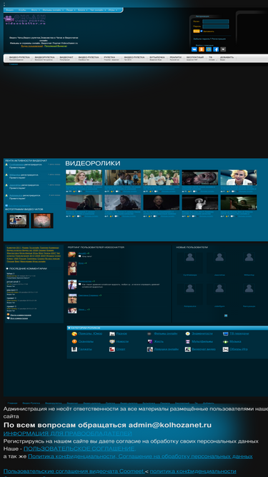Screen dimensions: 268x477
Task: Click the Facebook login icon
Action: (x=216, y=49)
